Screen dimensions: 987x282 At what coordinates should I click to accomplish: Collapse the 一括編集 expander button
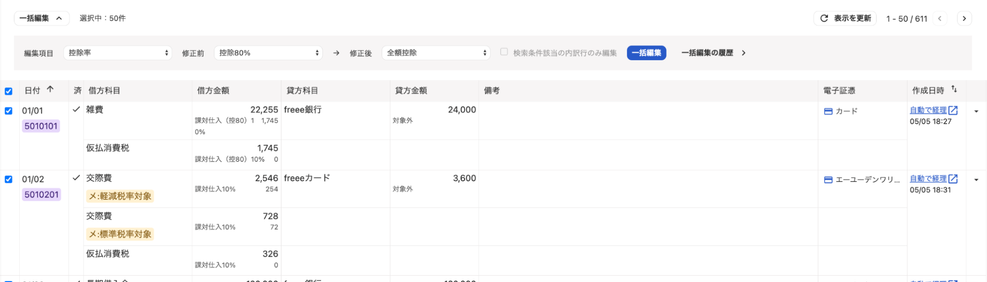pyautogui.click(x=41, y=18)
